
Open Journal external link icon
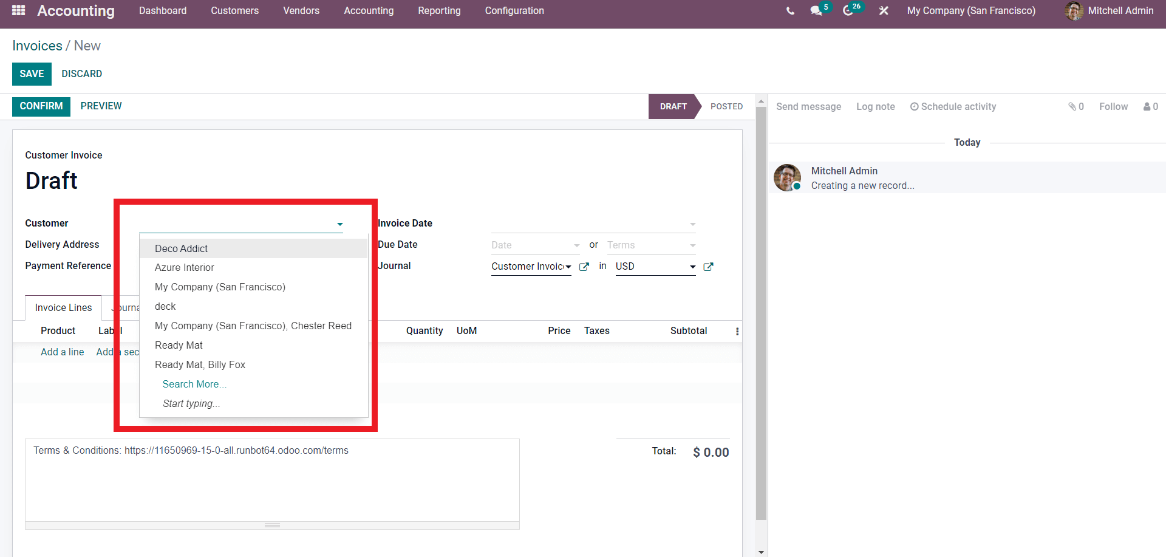[x=584, y=267]
